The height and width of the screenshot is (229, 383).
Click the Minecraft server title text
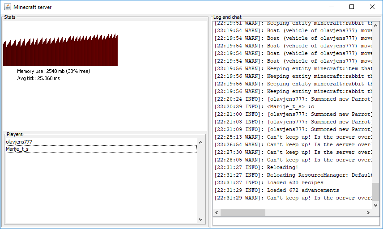(x=33, y=7)
